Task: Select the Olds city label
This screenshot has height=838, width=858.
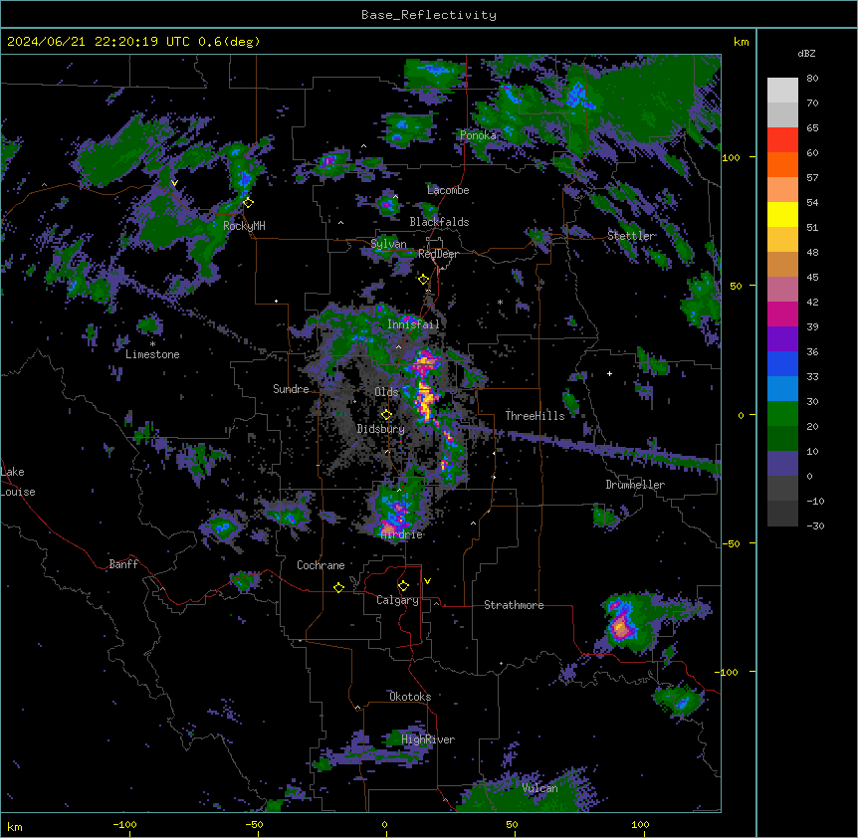Action: [386, 392]
